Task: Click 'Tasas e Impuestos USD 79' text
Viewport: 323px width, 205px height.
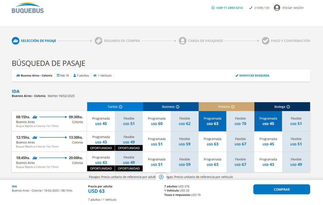Action: point(182,195)
